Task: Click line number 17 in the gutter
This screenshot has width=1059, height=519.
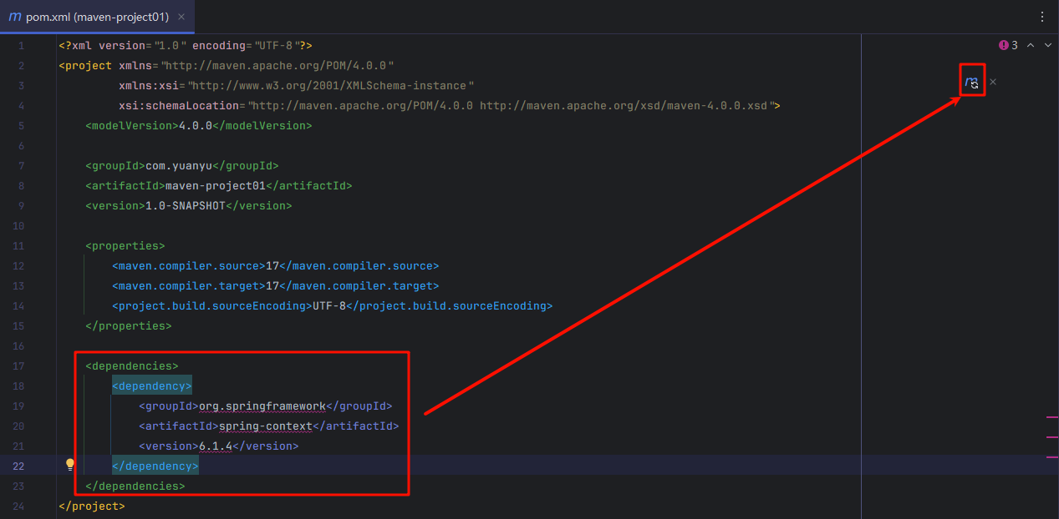Action: coord(19,365)
